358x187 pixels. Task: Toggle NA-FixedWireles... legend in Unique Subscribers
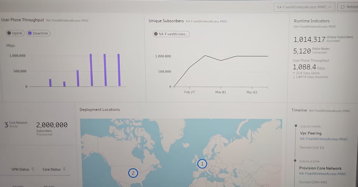(x=171, y=34)
